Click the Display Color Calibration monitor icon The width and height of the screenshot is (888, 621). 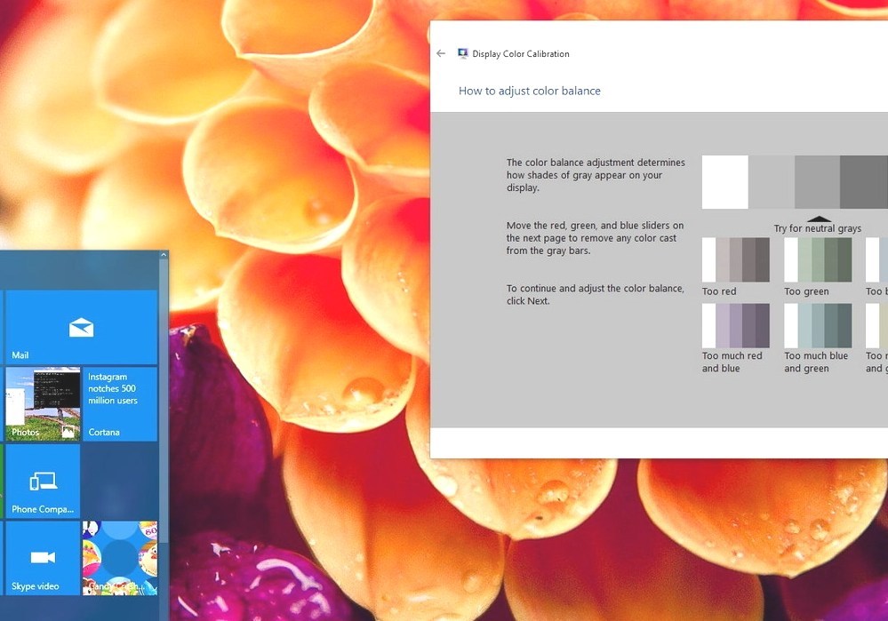[463, 53]
